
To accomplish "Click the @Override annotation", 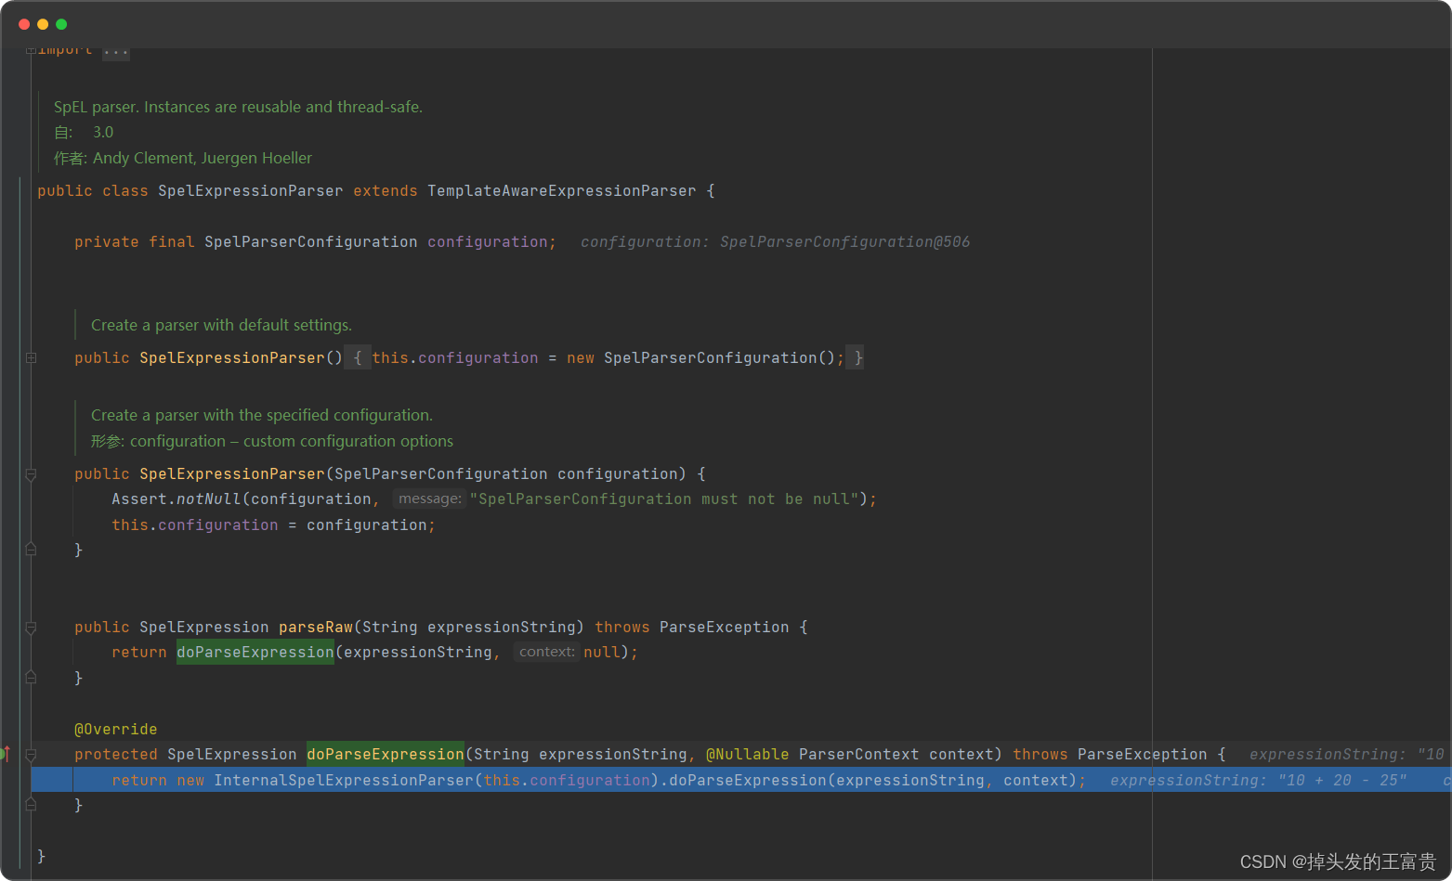I will click(x=116, y=729).
